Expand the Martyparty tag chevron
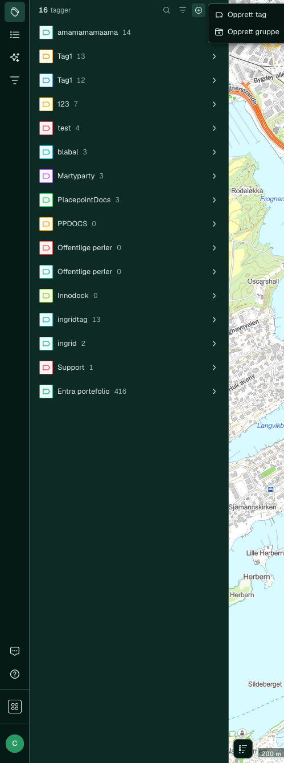The height and width of the screenshot is (763, 284). coord(214,176)
